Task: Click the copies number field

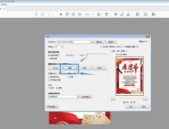Action: click(x=58, y=47)
